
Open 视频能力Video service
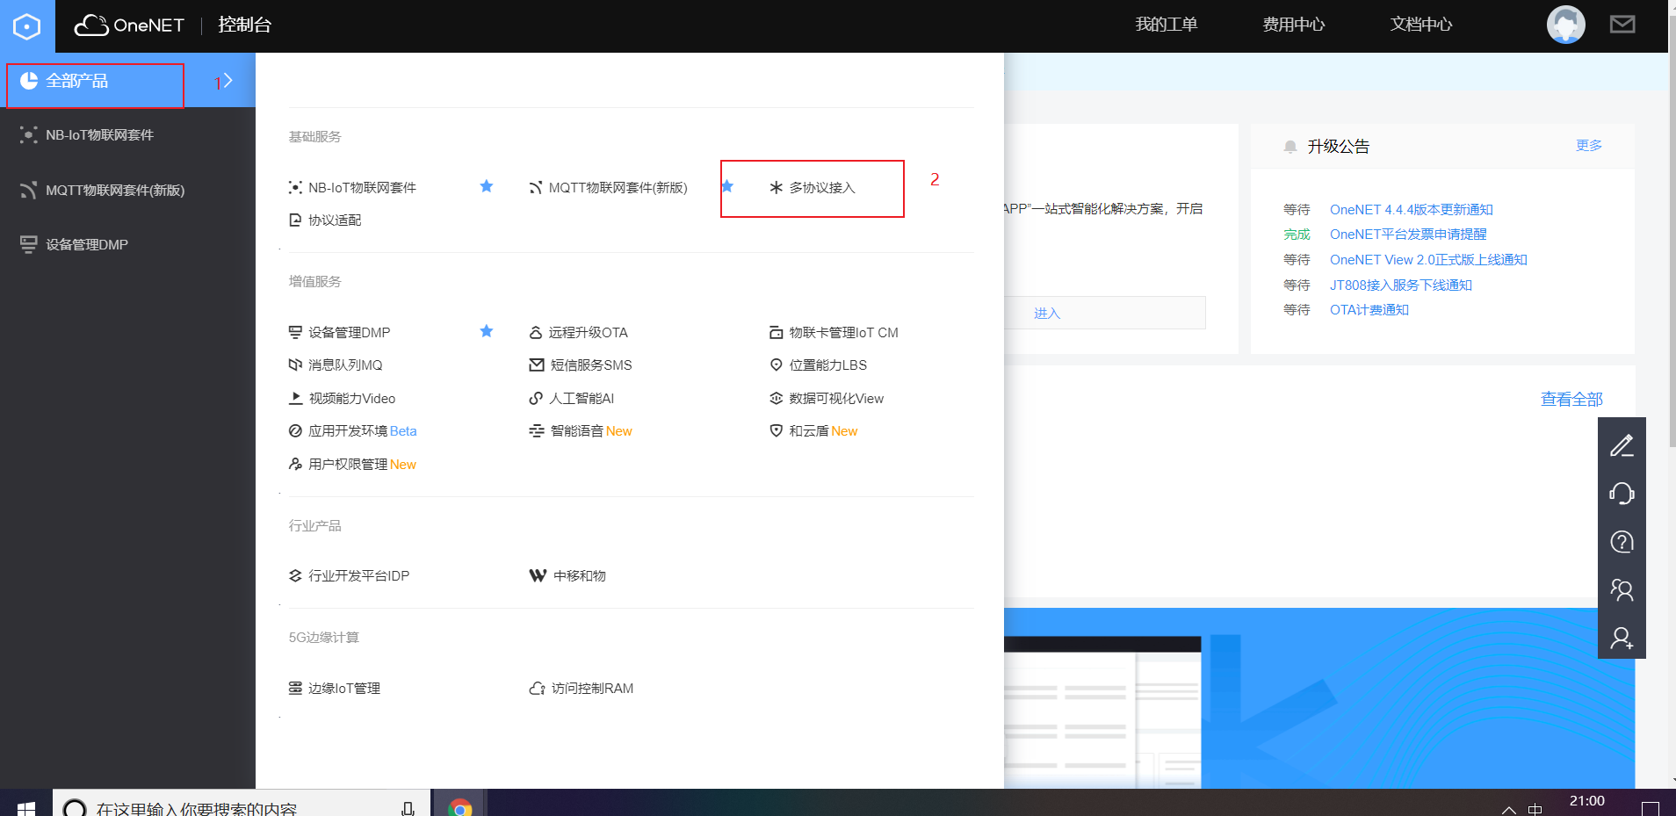351,399
